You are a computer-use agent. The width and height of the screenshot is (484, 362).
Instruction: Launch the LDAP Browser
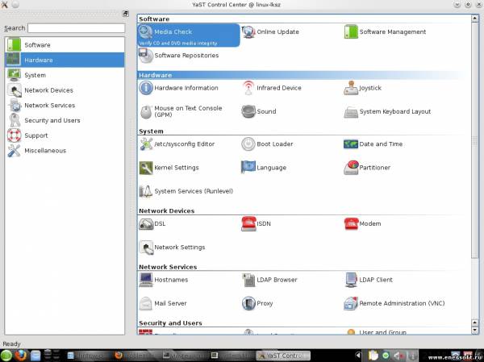point(269,280)
